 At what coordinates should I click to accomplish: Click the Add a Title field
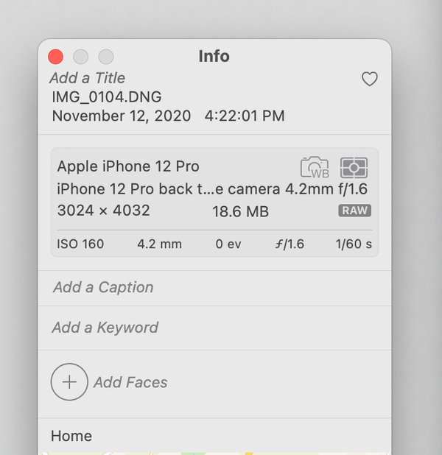click(87, 78)
